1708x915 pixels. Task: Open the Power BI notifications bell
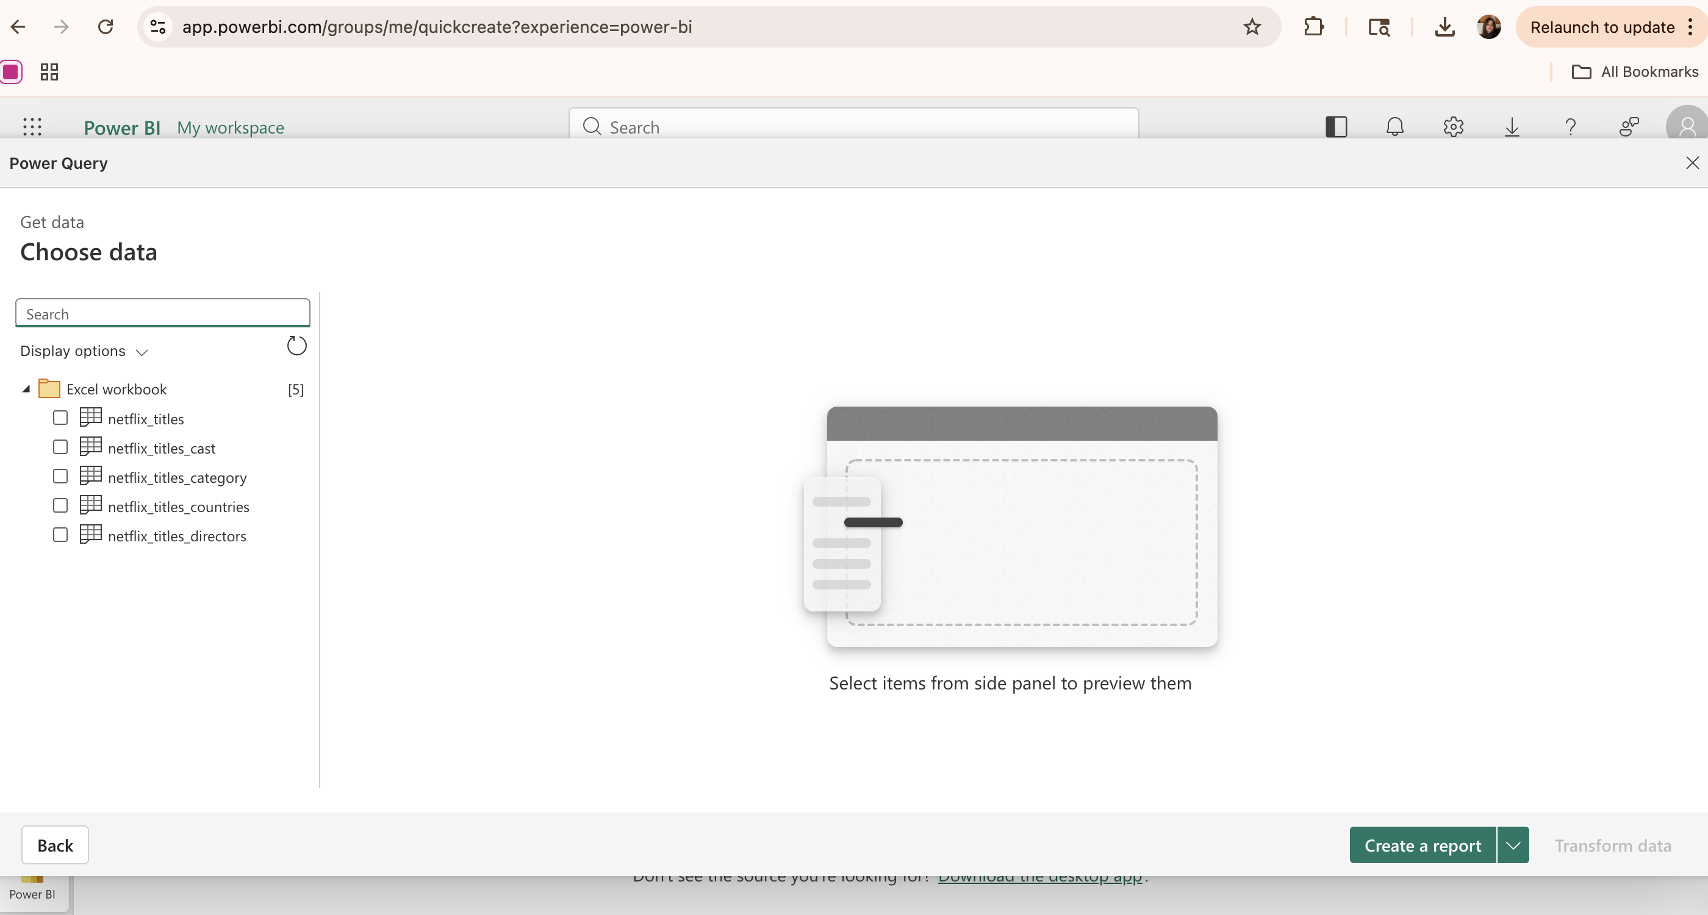pyautogui.click(x=1394, y=127)
